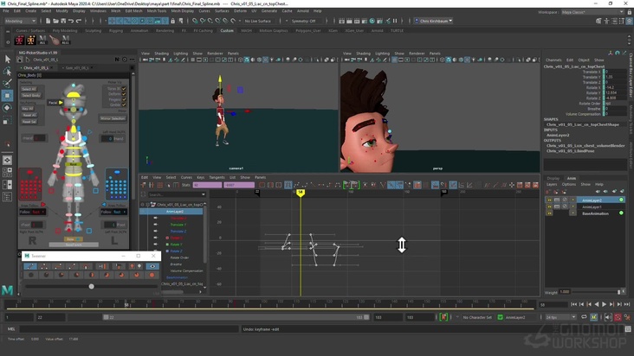Toggle the Torso IK checkbox in picker

point(124,89)
